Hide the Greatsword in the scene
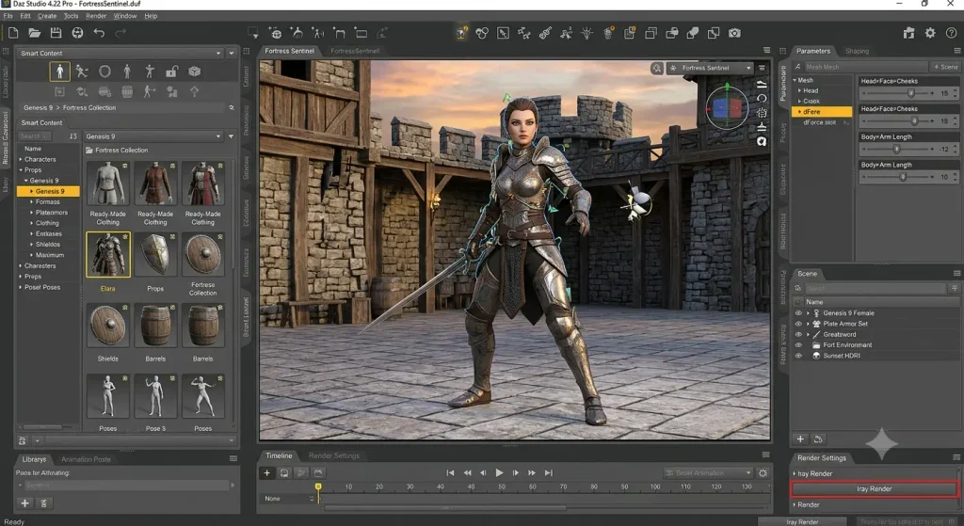The height and width of the screenshot is (526, 964). point(798,335)
